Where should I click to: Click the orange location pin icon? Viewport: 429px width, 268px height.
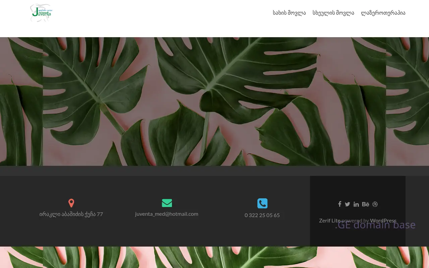[x=71, y=203]
